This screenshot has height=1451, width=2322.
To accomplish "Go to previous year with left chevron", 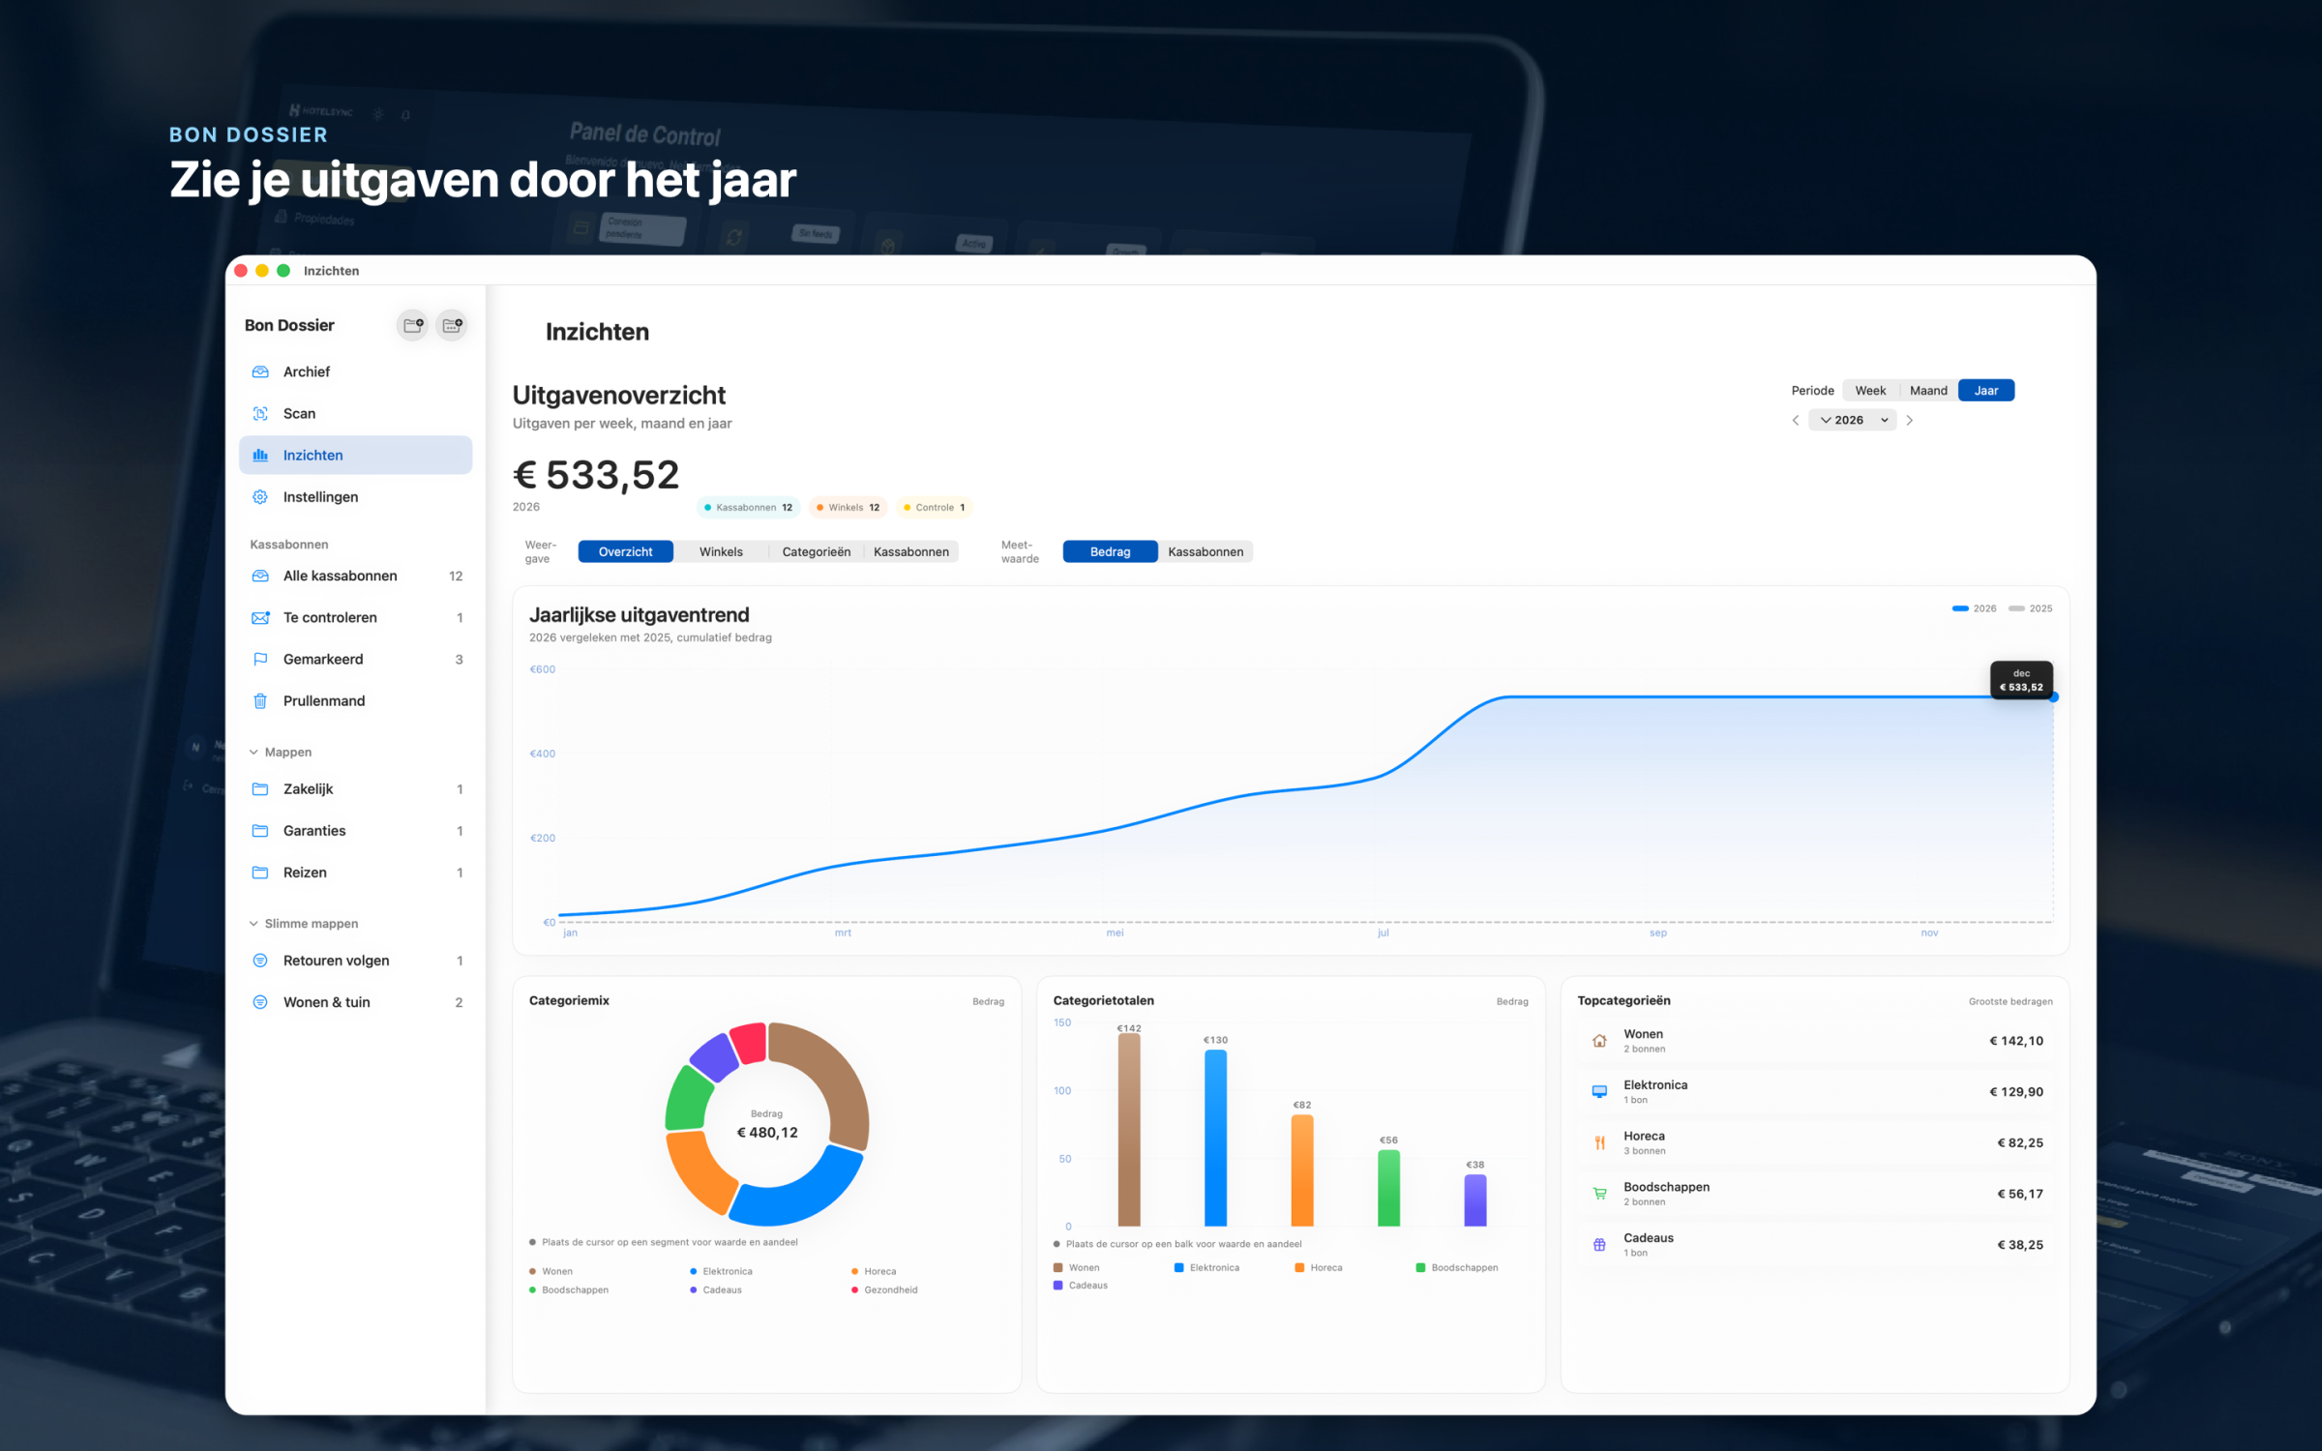I will coord(1796,420).
